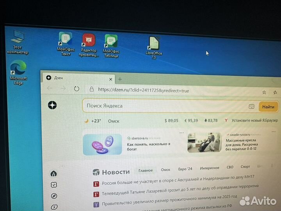This screenshot has height=211, width=281.
Task: Select the Главное news tab
Action: pyautogui.click(x=146, y=170)
